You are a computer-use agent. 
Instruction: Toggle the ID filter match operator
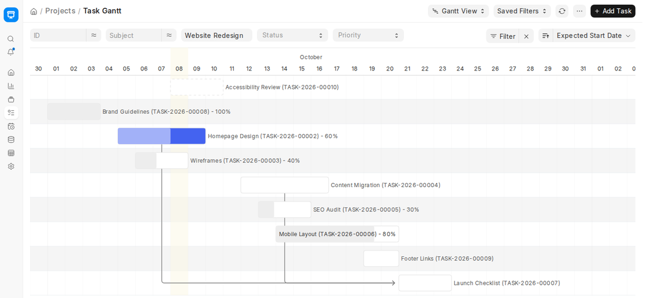pyautogui.click(x=94, y=35)
